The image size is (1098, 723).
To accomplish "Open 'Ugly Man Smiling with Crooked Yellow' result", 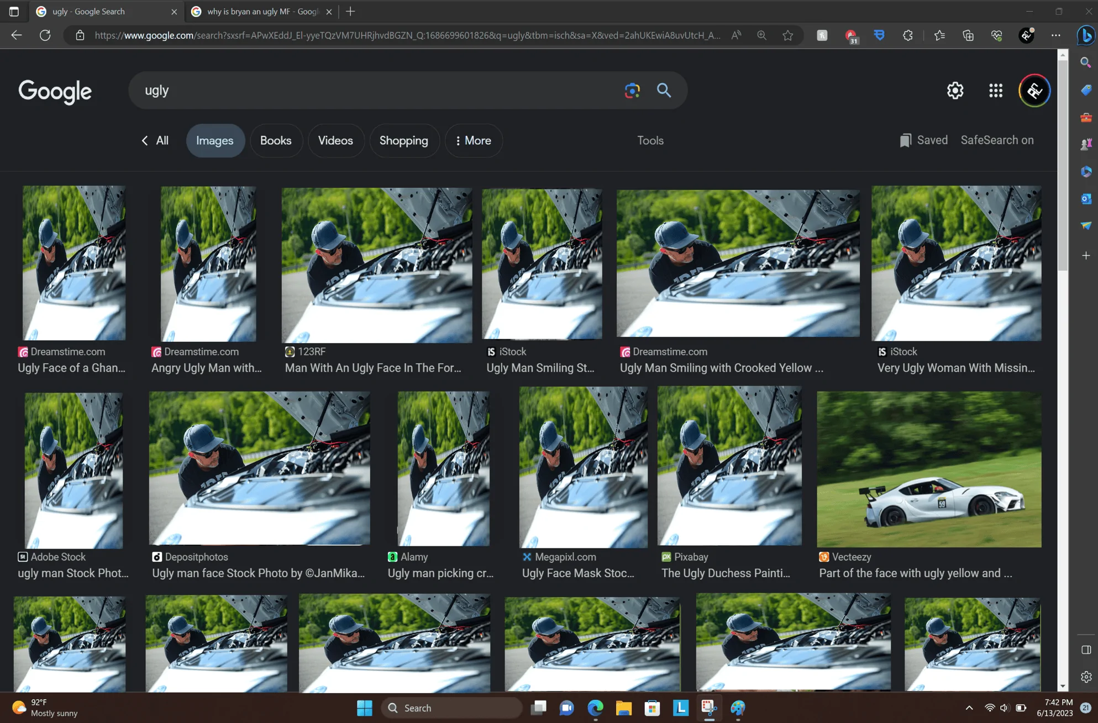I will click(x=722, y=368).
